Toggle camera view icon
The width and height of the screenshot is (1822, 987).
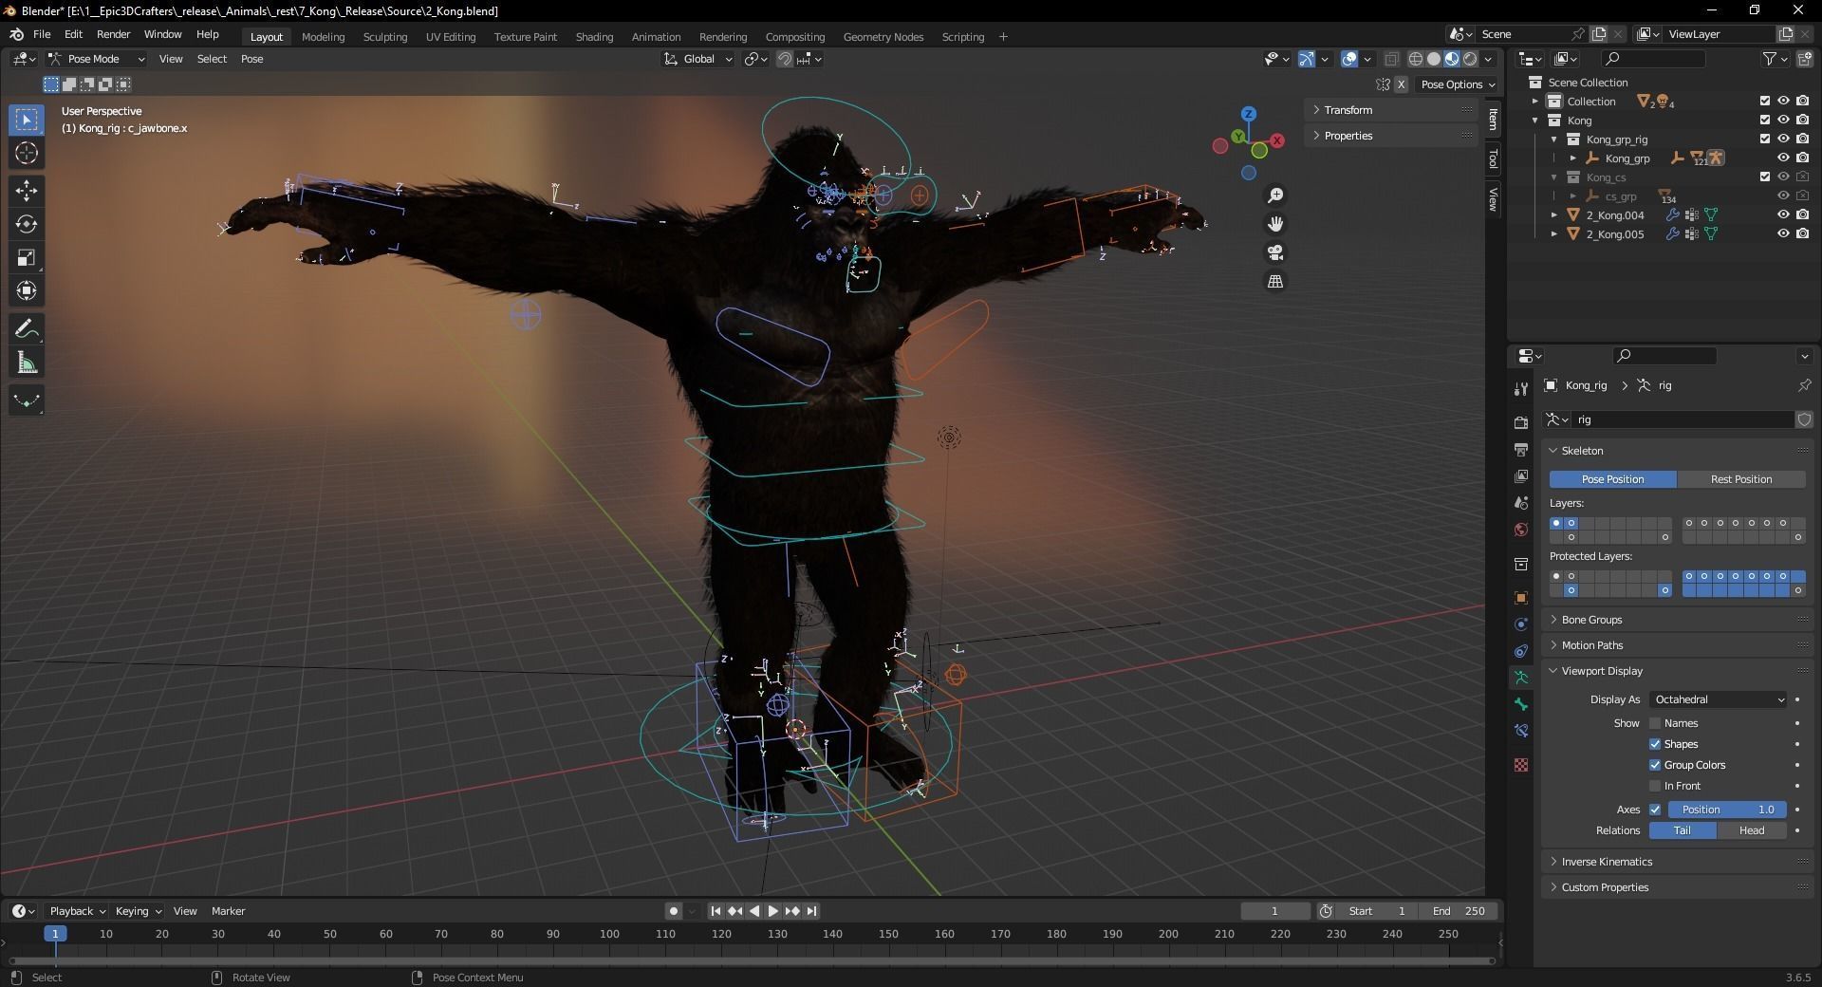[x=1275, y=252]
